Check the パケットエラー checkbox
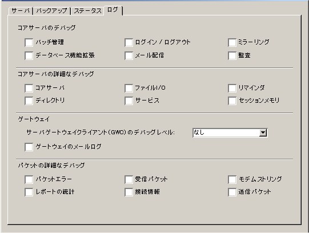 (x=29, y=179)
